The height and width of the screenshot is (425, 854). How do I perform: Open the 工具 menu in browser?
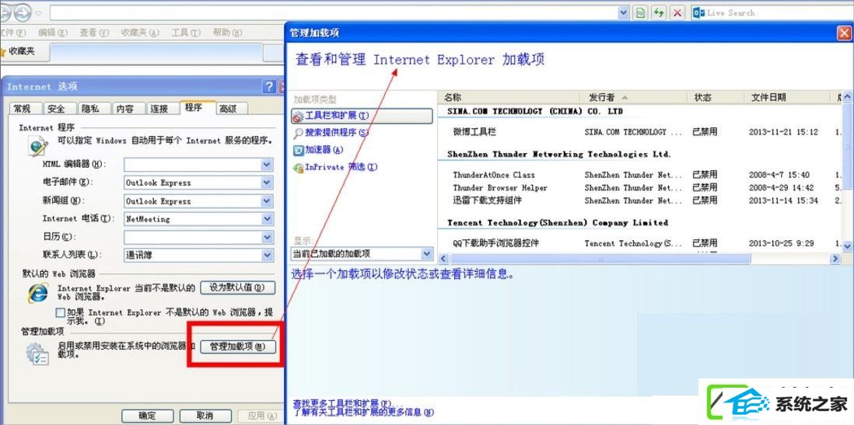tap(186, 33)
